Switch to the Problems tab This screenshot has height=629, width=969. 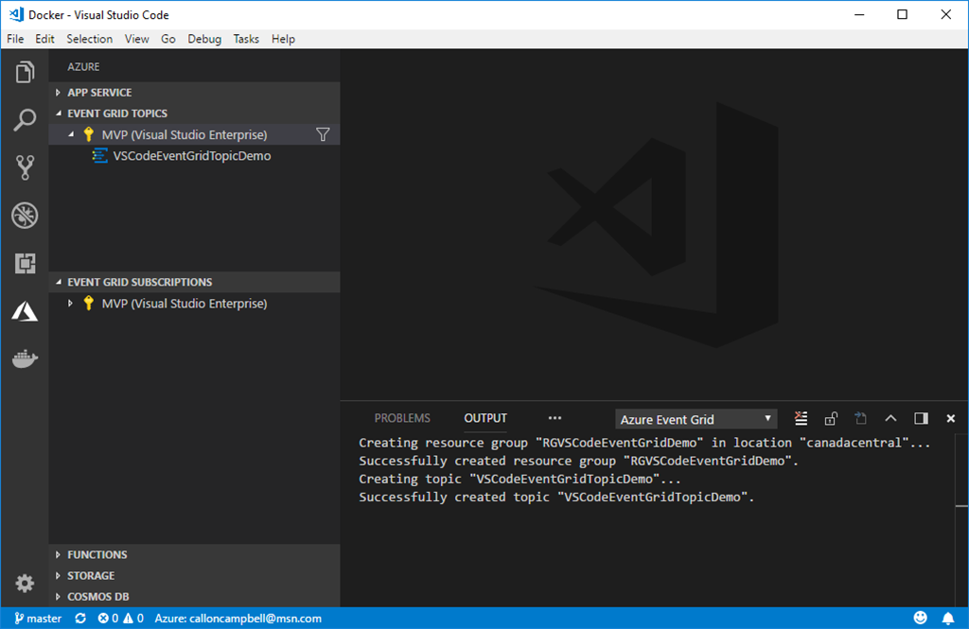click(402, 418)
